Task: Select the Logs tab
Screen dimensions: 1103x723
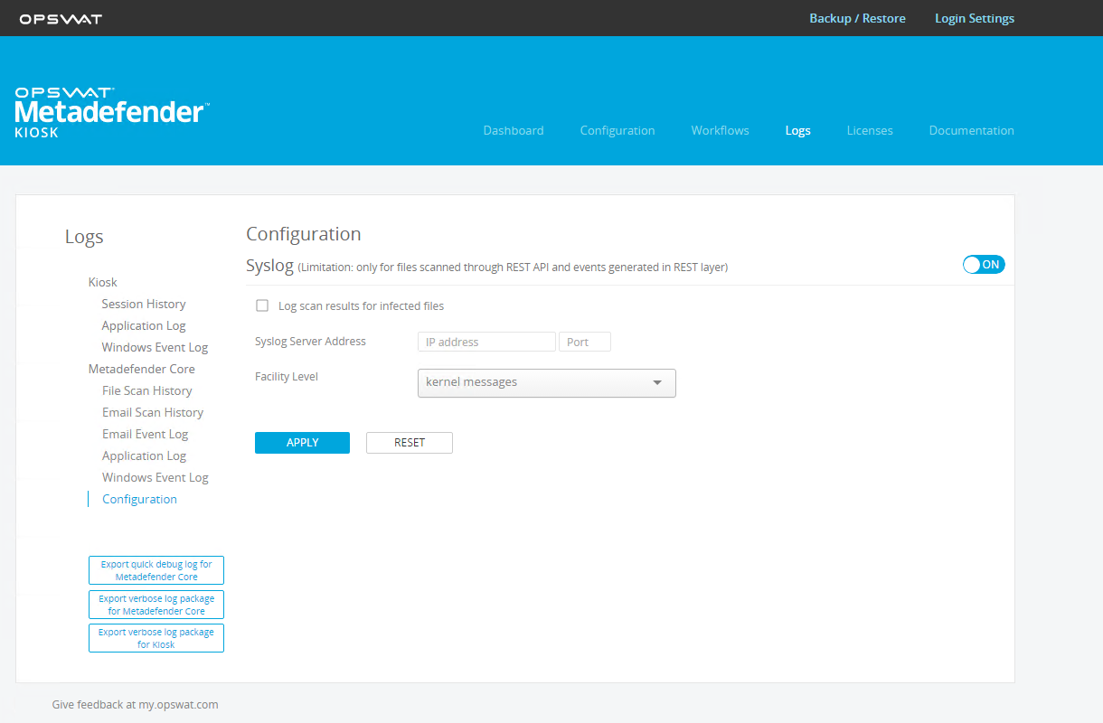Action: [x=797, y=130]
